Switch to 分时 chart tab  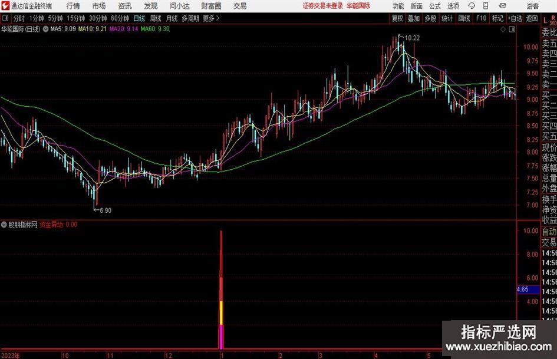coord(19,18)
